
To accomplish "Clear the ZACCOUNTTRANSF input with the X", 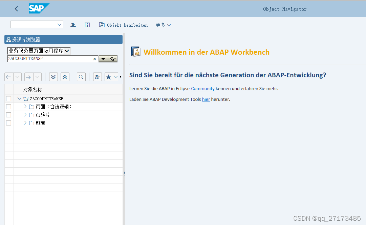I will pos(94,59).
